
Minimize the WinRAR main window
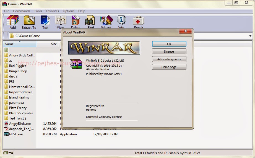(229, 3)
